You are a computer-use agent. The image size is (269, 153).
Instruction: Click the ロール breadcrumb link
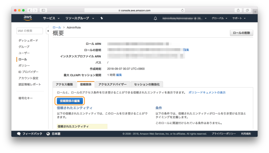coord(57,27)
